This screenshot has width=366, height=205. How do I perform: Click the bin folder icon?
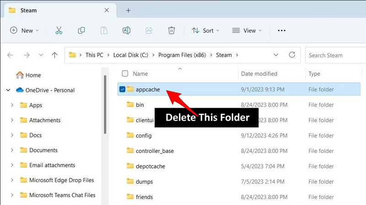coord(130,105)
